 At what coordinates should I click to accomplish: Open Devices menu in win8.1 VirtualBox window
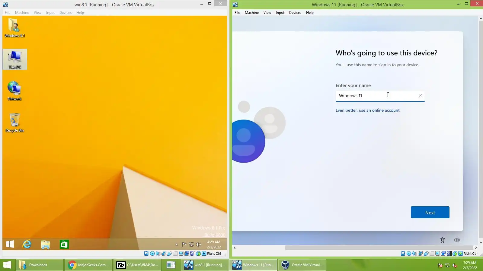(x=66, y=13)
